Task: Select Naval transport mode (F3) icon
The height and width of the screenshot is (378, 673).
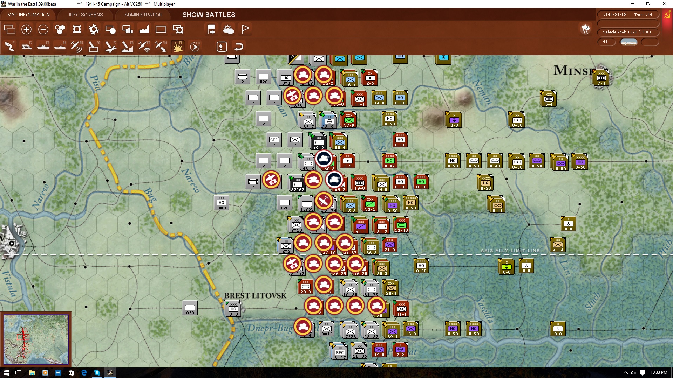Action: coord(43,47)
